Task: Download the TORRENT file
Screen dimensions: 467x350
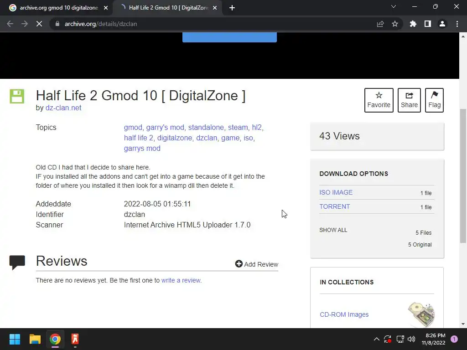Action: pos(334,206)
